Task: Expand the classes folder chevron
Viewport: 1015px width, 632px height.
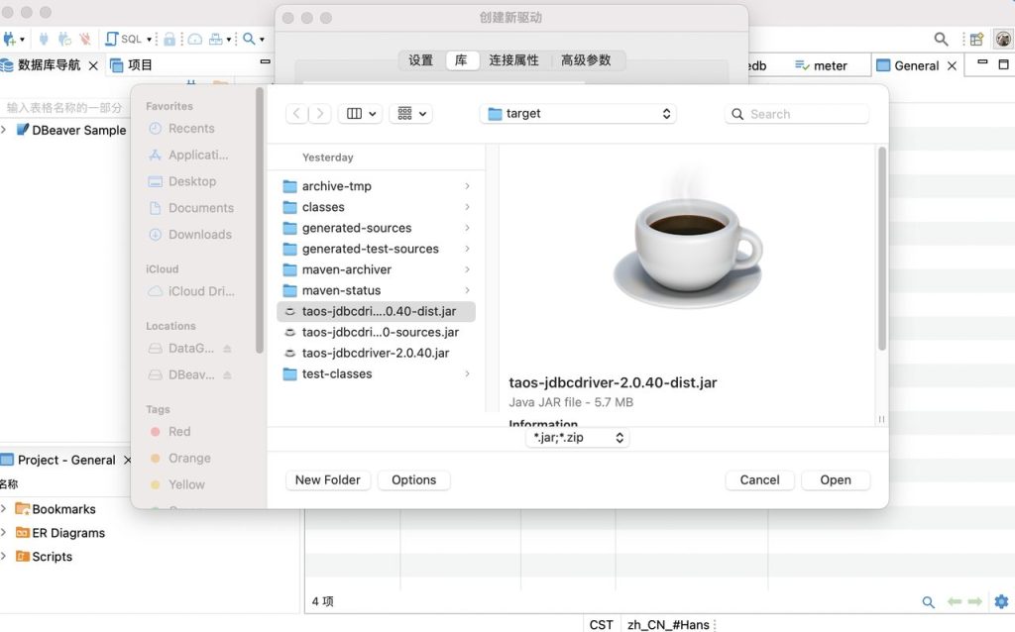Action: (469, 207)
